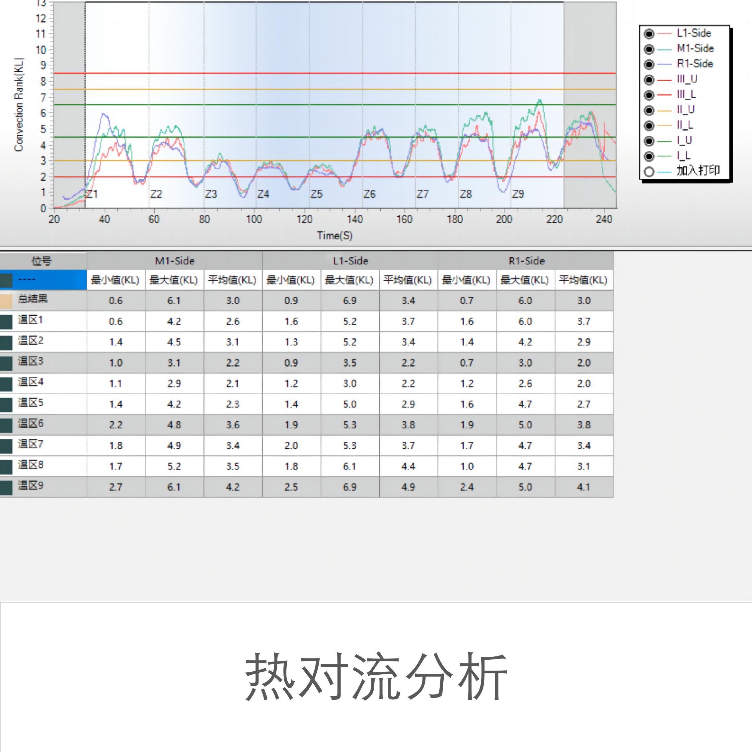Disable the III_U limit line radio
The width and height of the screenshot is (752, 752).
point(649,80)
